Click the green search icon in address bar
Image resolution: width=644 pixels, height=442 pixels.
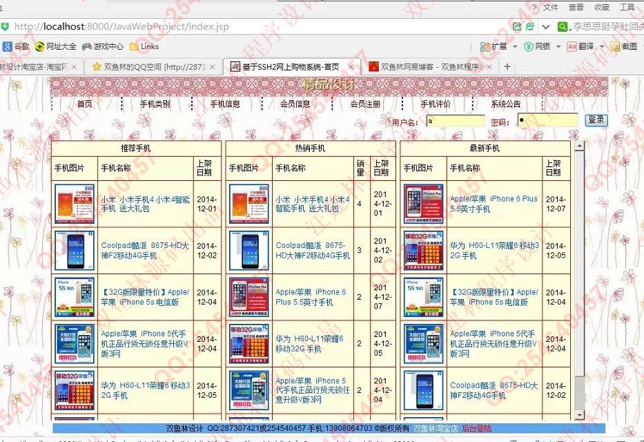562,27
